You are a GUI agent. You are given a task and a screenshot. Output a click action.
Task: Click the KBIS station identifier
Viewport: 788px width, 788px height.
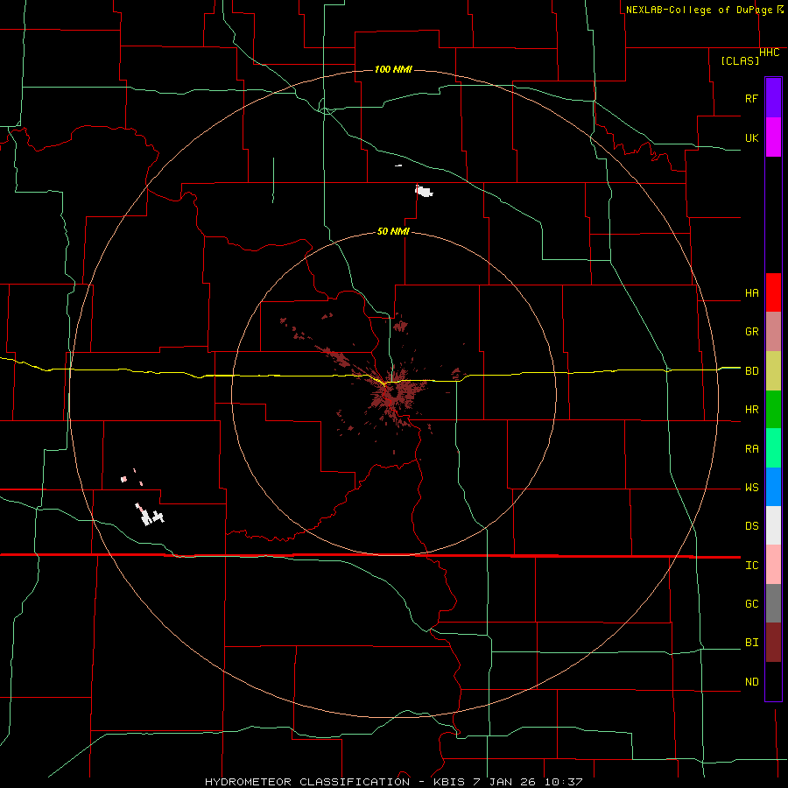tap(451, 782)
